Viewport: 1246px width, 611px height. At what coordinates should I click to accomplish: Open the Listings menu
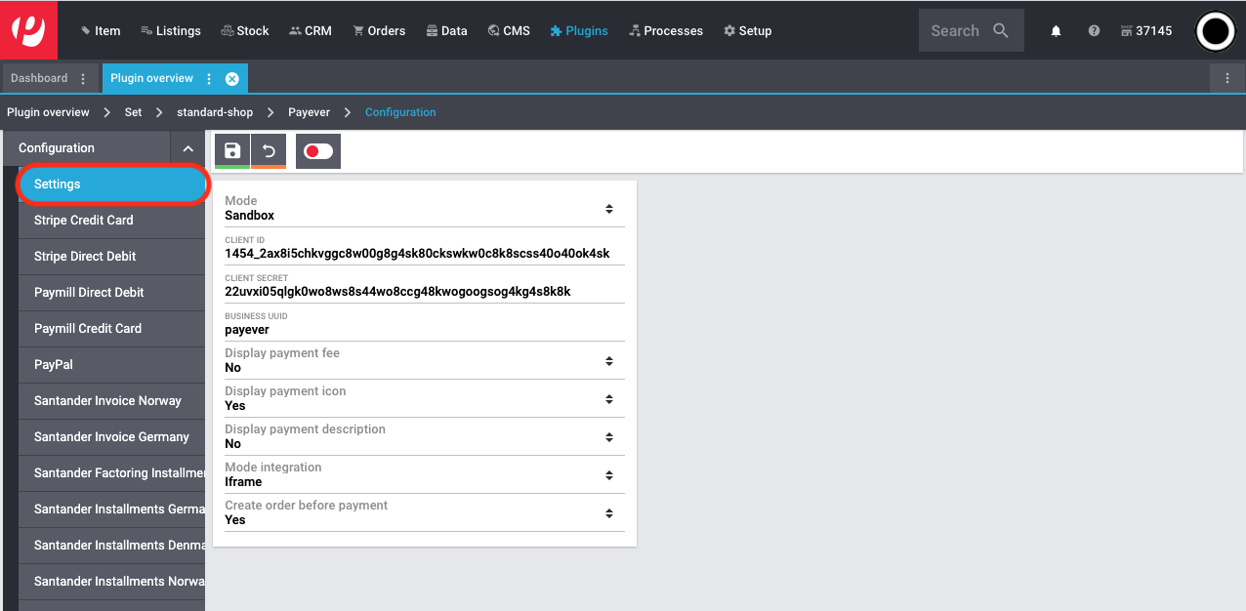[x=171, y=31]
